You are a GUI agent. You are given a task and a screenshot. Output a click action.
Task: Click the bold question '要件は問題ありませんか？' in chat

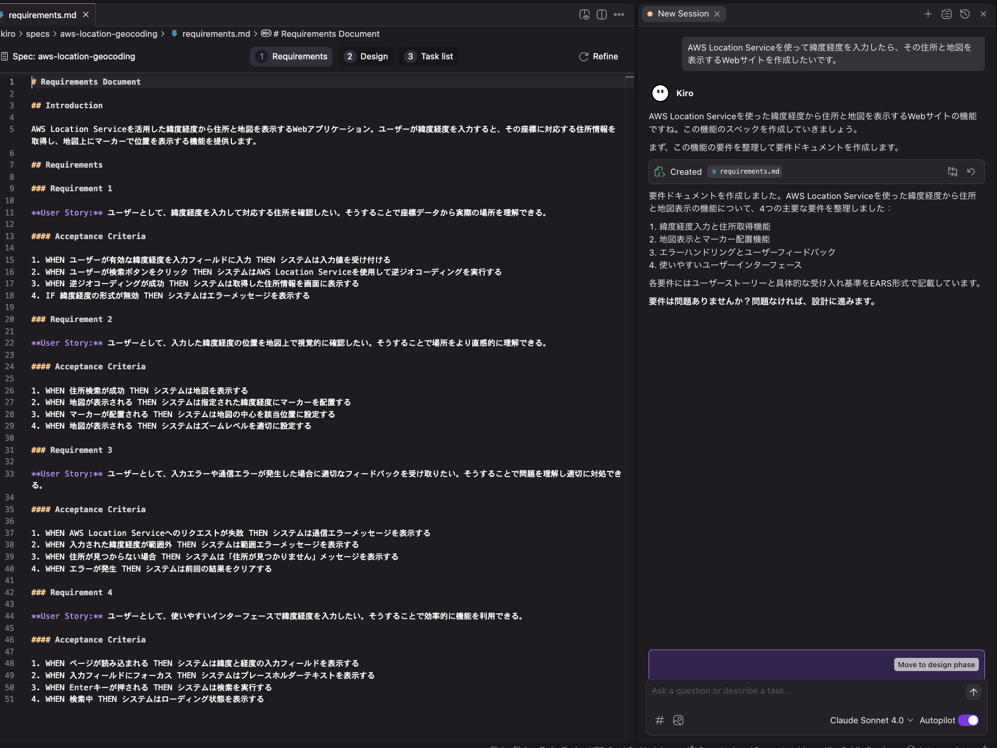tap(699, 301)
